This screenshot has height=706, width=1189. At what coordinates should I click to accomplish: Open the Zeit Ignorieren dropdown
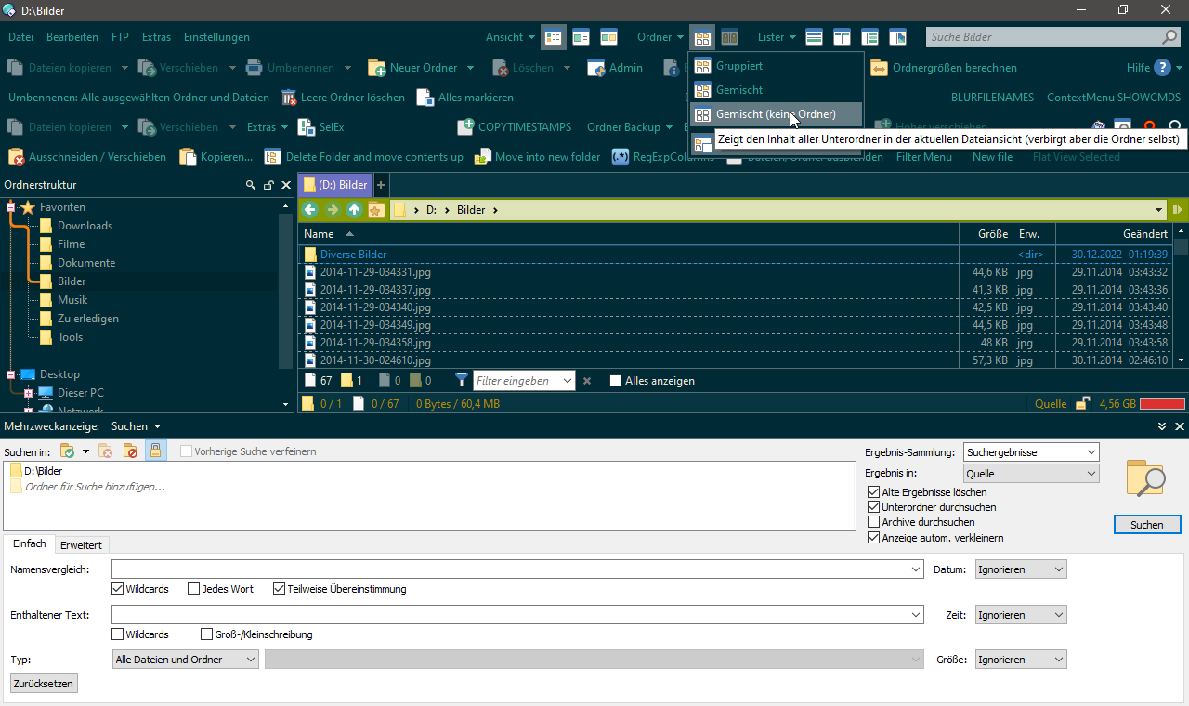(1021, 615)
